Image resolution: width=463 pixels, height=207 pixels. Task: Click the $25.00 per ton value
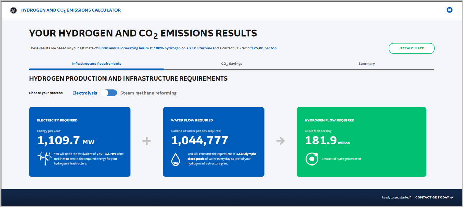pos(264,48)
